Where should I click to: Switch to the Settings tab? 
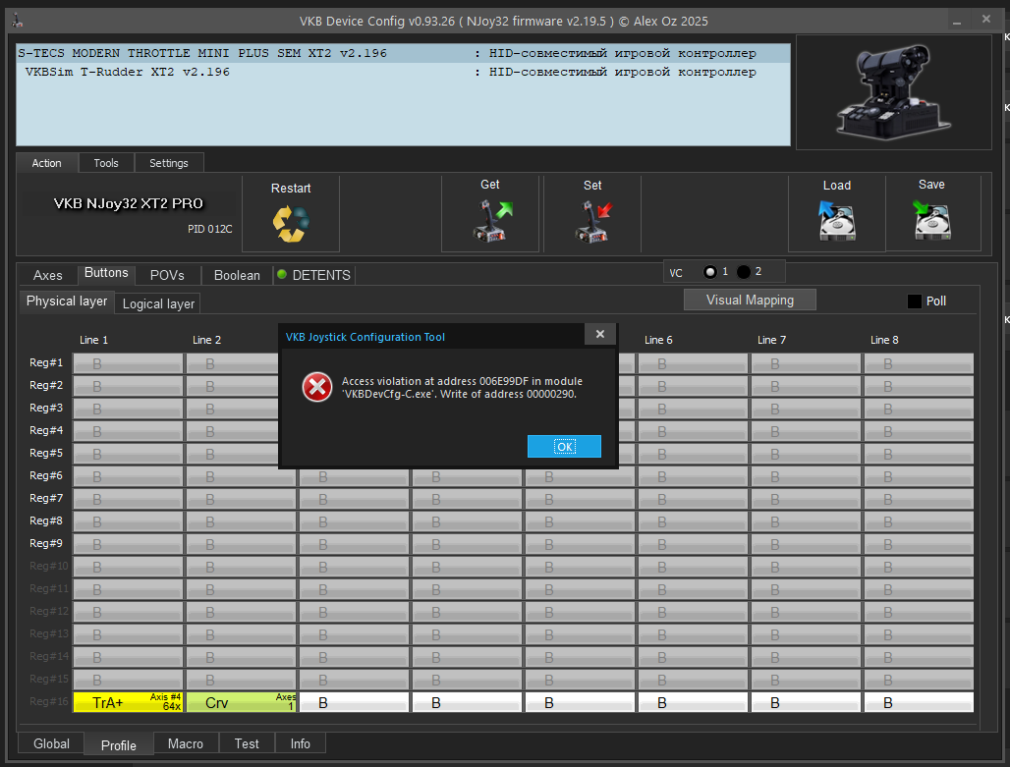point(169,163)
